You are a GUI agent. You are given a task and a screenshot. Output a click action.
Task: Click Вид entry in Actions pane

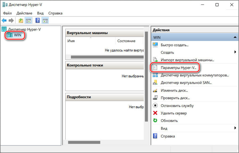pyautogui.click(x=164, y=128)
